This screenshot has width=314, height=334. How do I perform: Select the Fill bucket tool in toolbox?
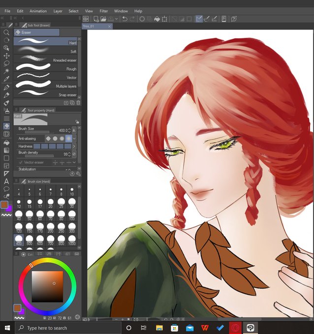[6, 142]
